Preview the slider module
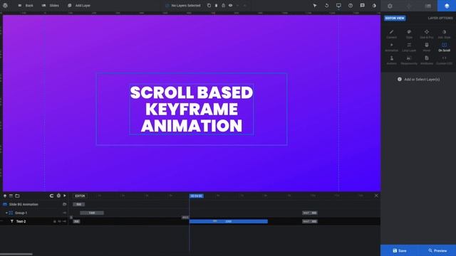Screen dimensions: 456x256 click(x=437, y=250)
